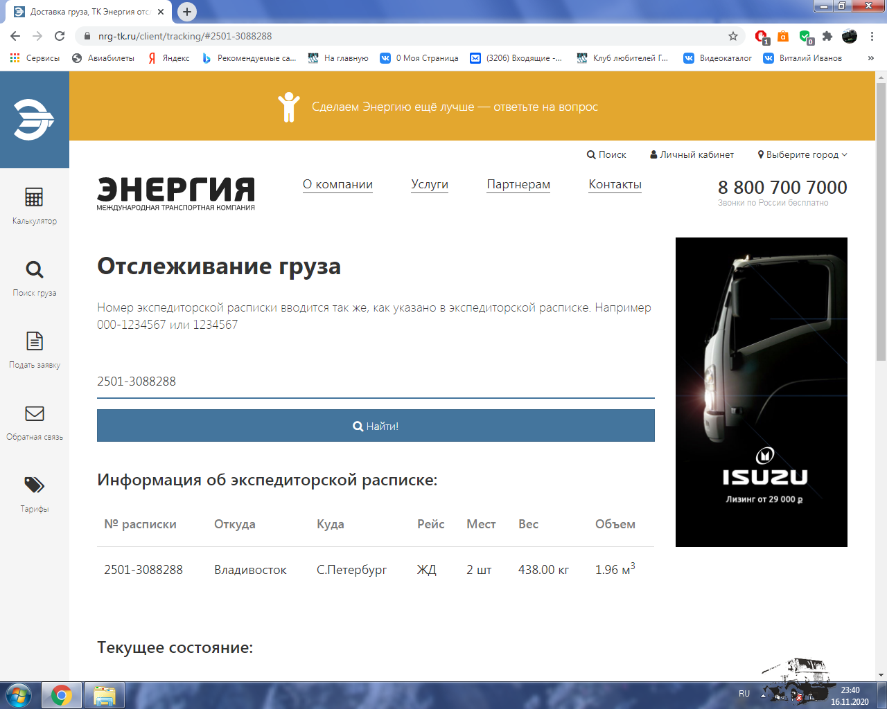Click the red extension icon with badge 1
The width and height of the screenshot is (887, 709).
[x=762, y=37]
